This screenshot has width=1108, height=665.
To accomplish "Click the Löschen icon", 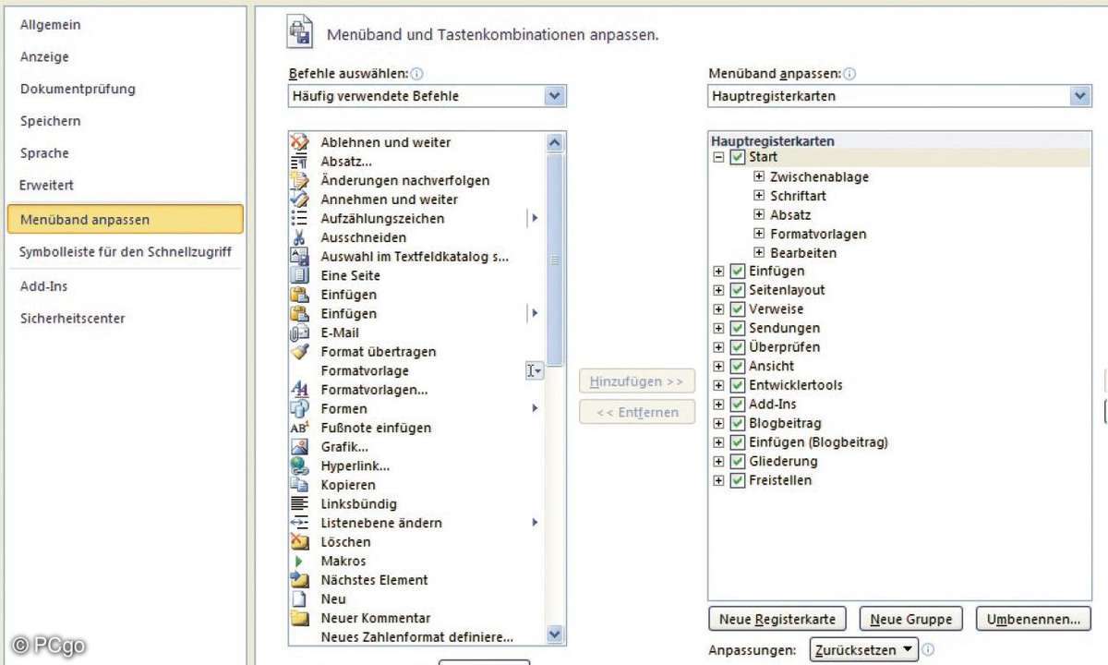I will click(299, 542).
